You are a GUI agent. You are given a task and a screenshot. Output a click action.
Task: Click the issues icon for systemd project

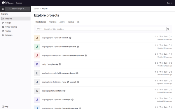coord(169,90)
